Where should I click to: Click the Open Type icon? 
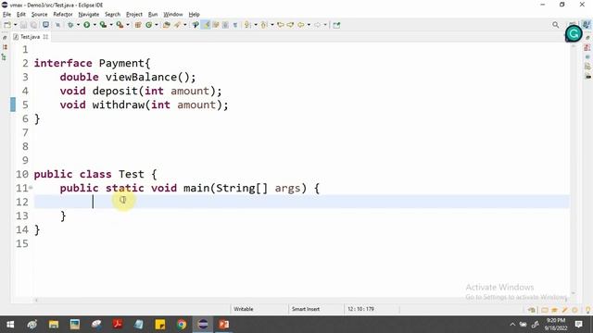167,25
